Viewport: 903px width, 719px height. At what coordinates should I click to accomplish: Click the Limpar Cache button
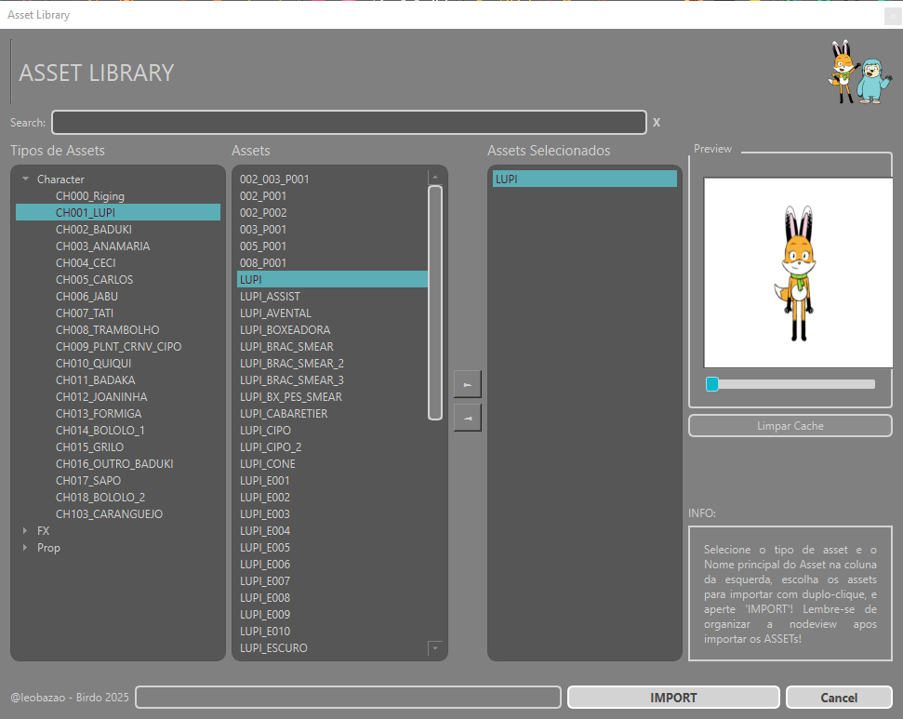click(790, 426)
